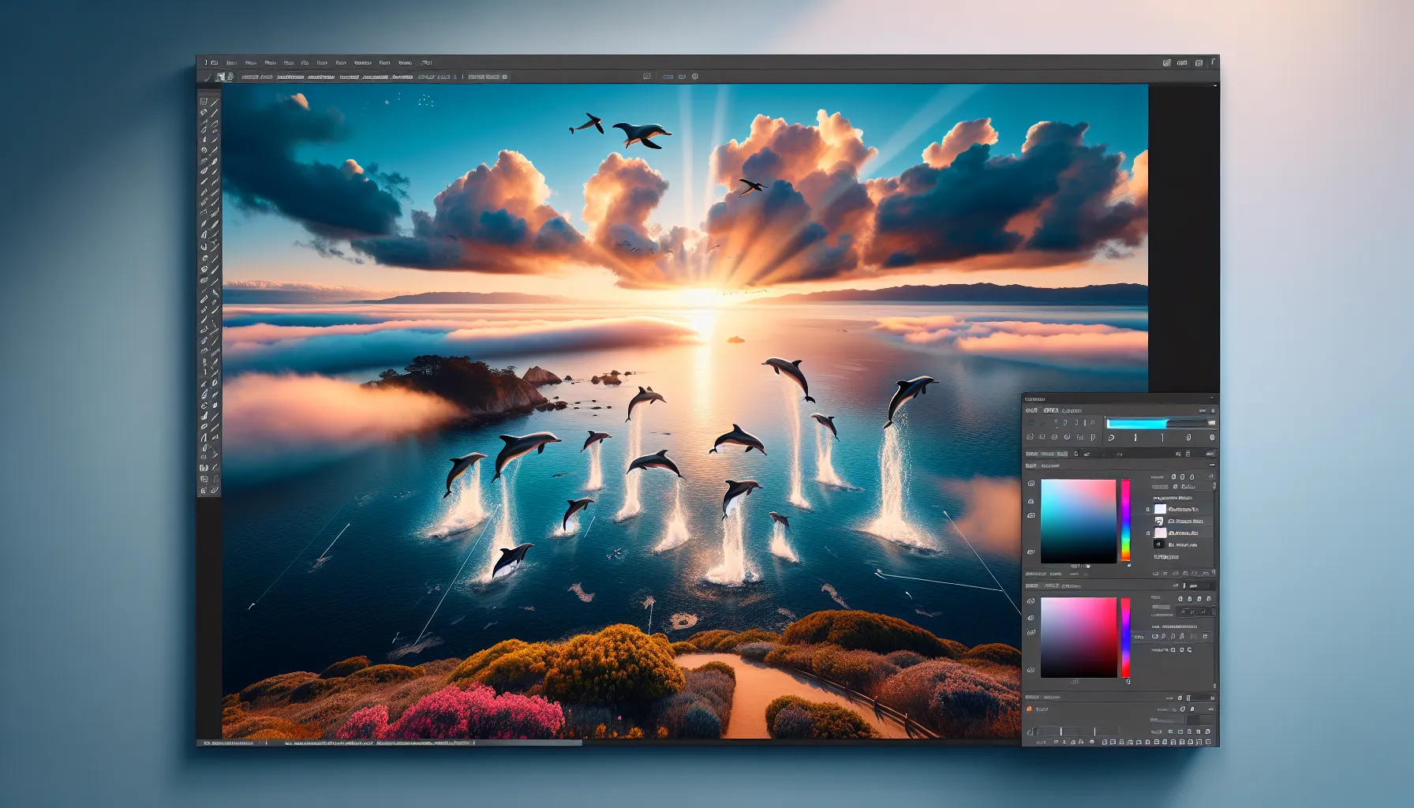The width and height of the screenshot is (1414, 808).
Task: Toggle the small box ending the options bar text
Action: [x=505, y=77]
